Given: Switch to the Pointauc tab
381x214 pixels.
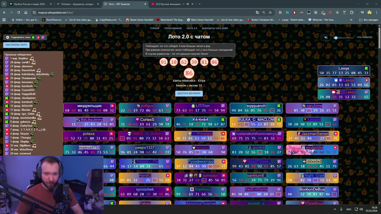Looking at the screenshot, I should tap(78, 4).
